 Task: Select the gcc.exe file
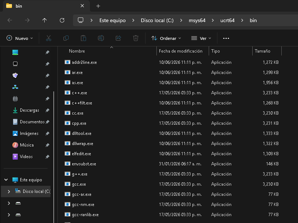click(79, 184)
